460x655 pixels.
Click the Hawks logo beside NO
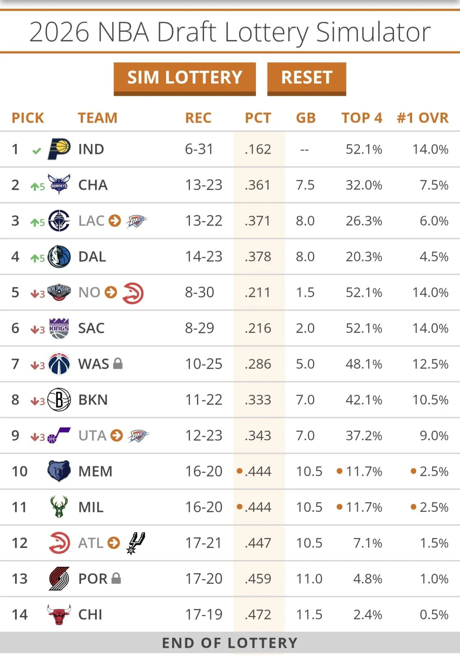point(133,293)
